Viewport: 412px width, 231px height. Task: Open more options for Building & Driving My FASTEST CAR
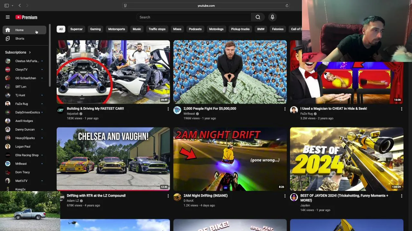pyautogui.click(x=168, y=109)
